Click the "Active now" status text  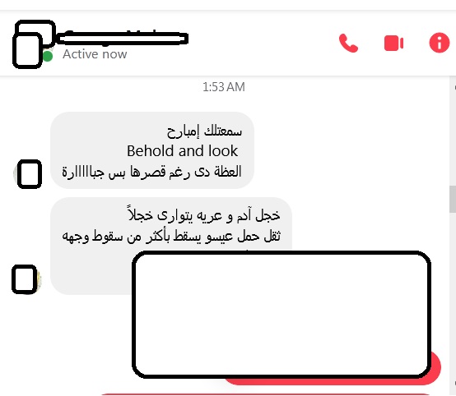(x=95, y=54)
